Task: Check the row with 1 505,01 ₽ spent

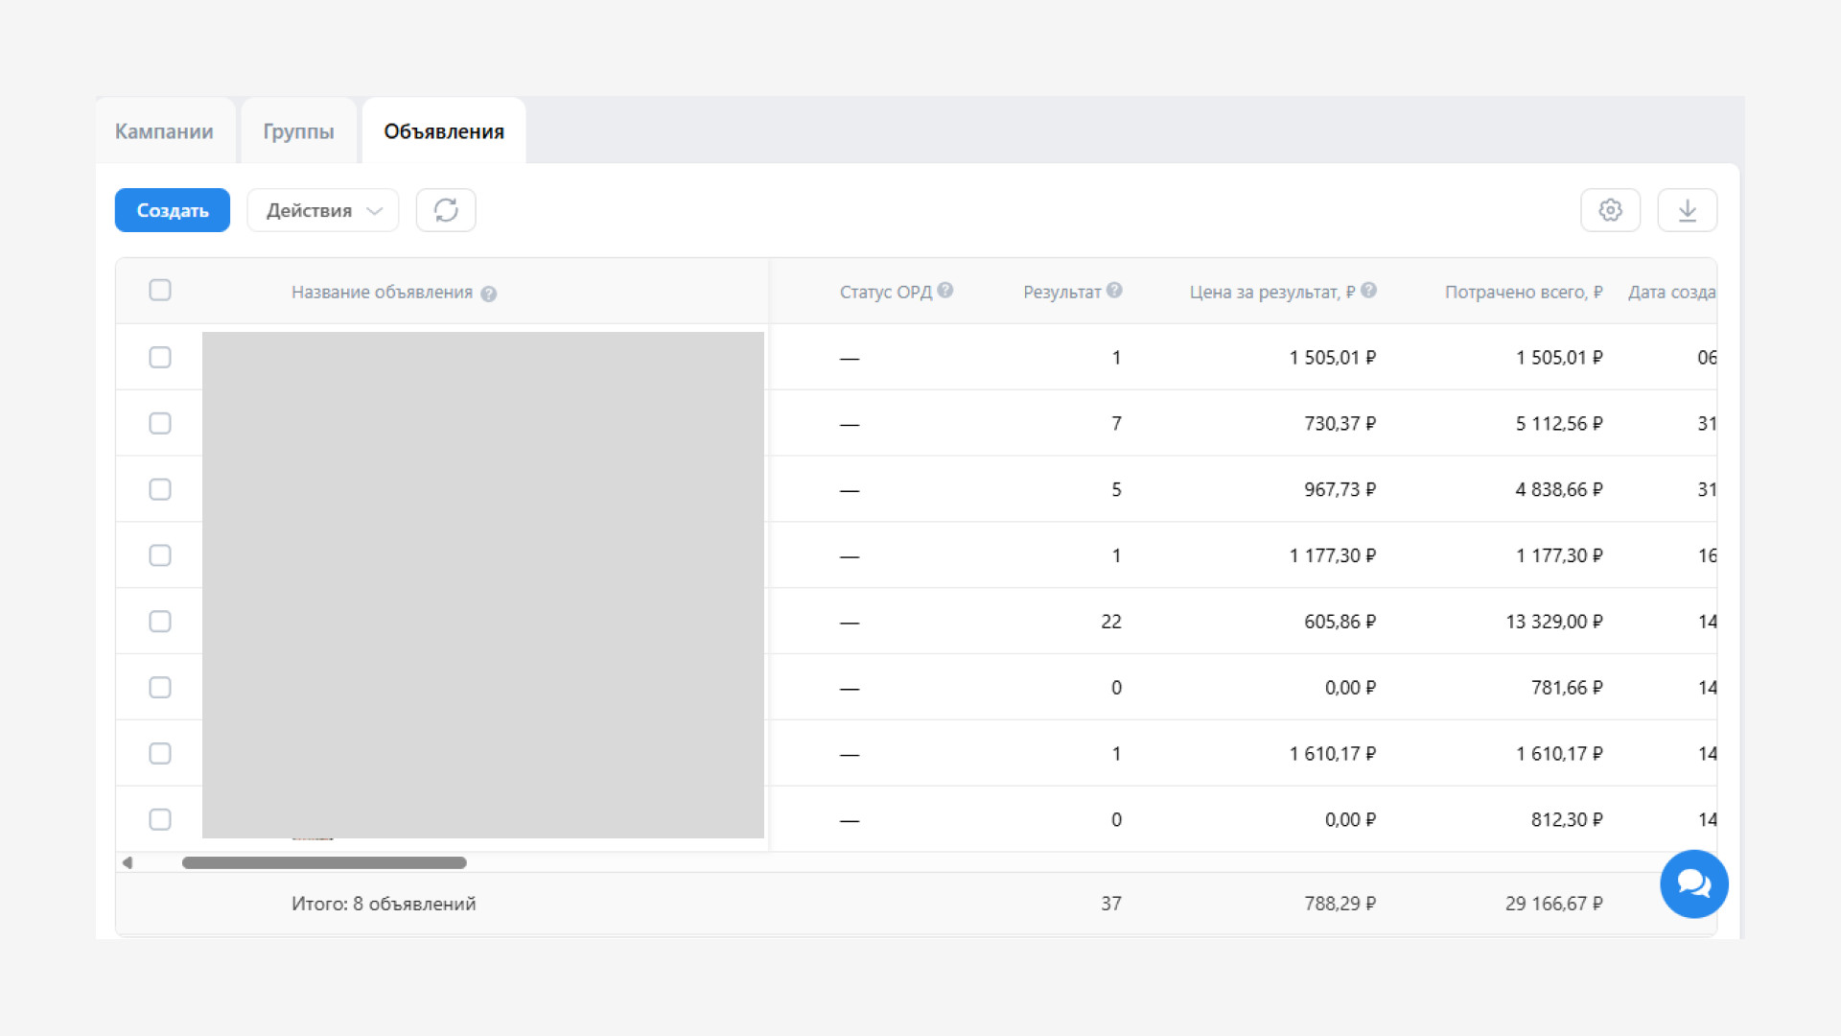Action: pos(160,357)
